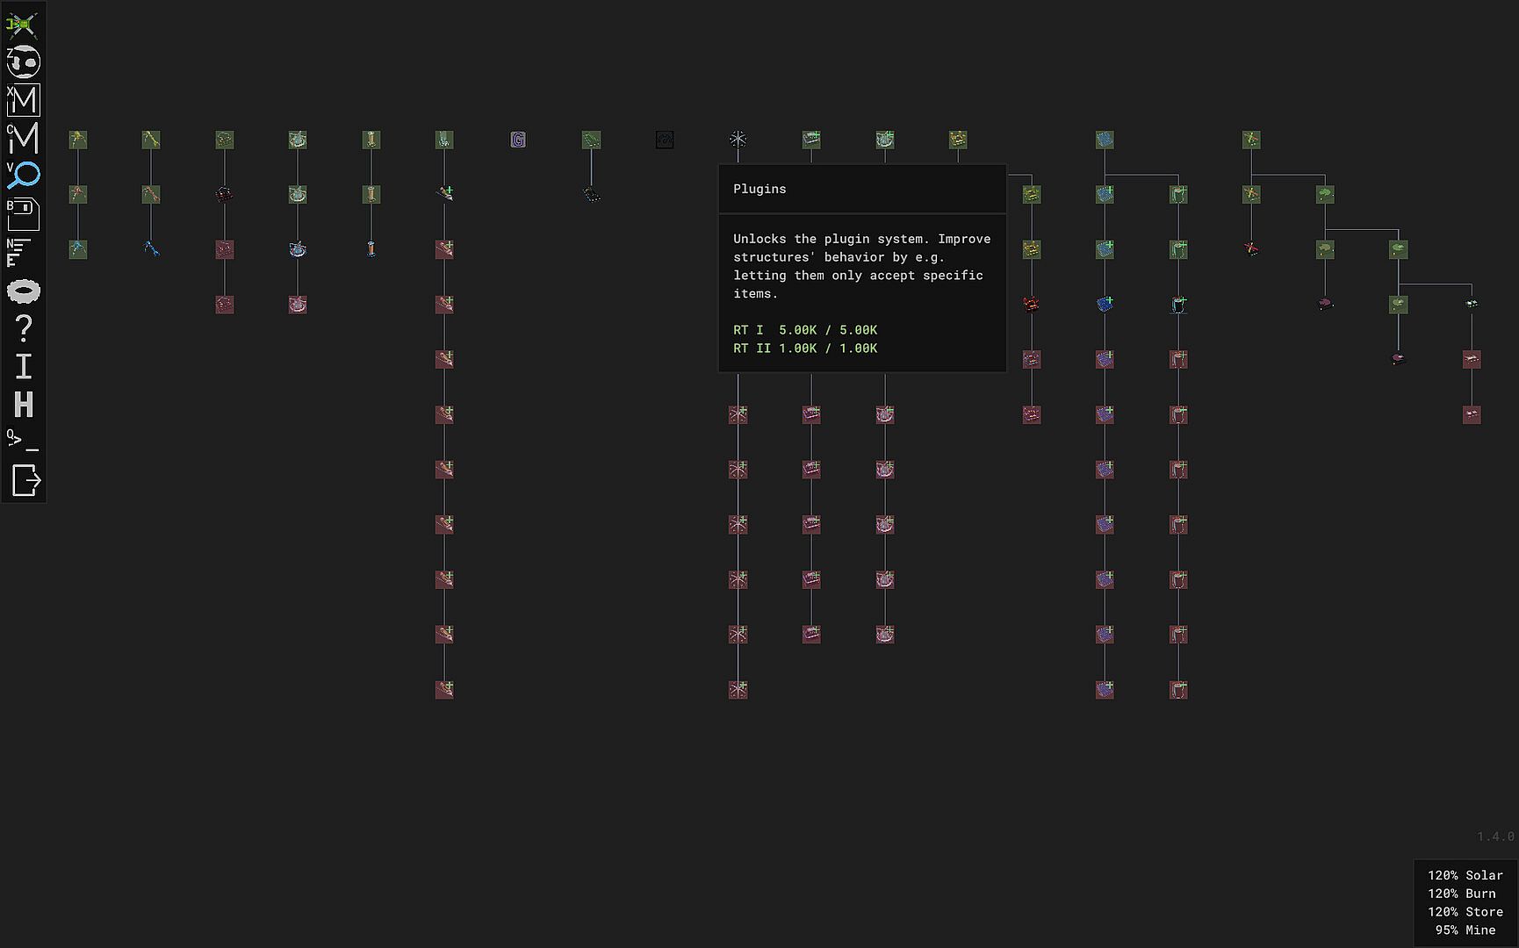Click the RT II 1.00K / 1.00K line
This screenshot has width=1519, height=948.
805,348
